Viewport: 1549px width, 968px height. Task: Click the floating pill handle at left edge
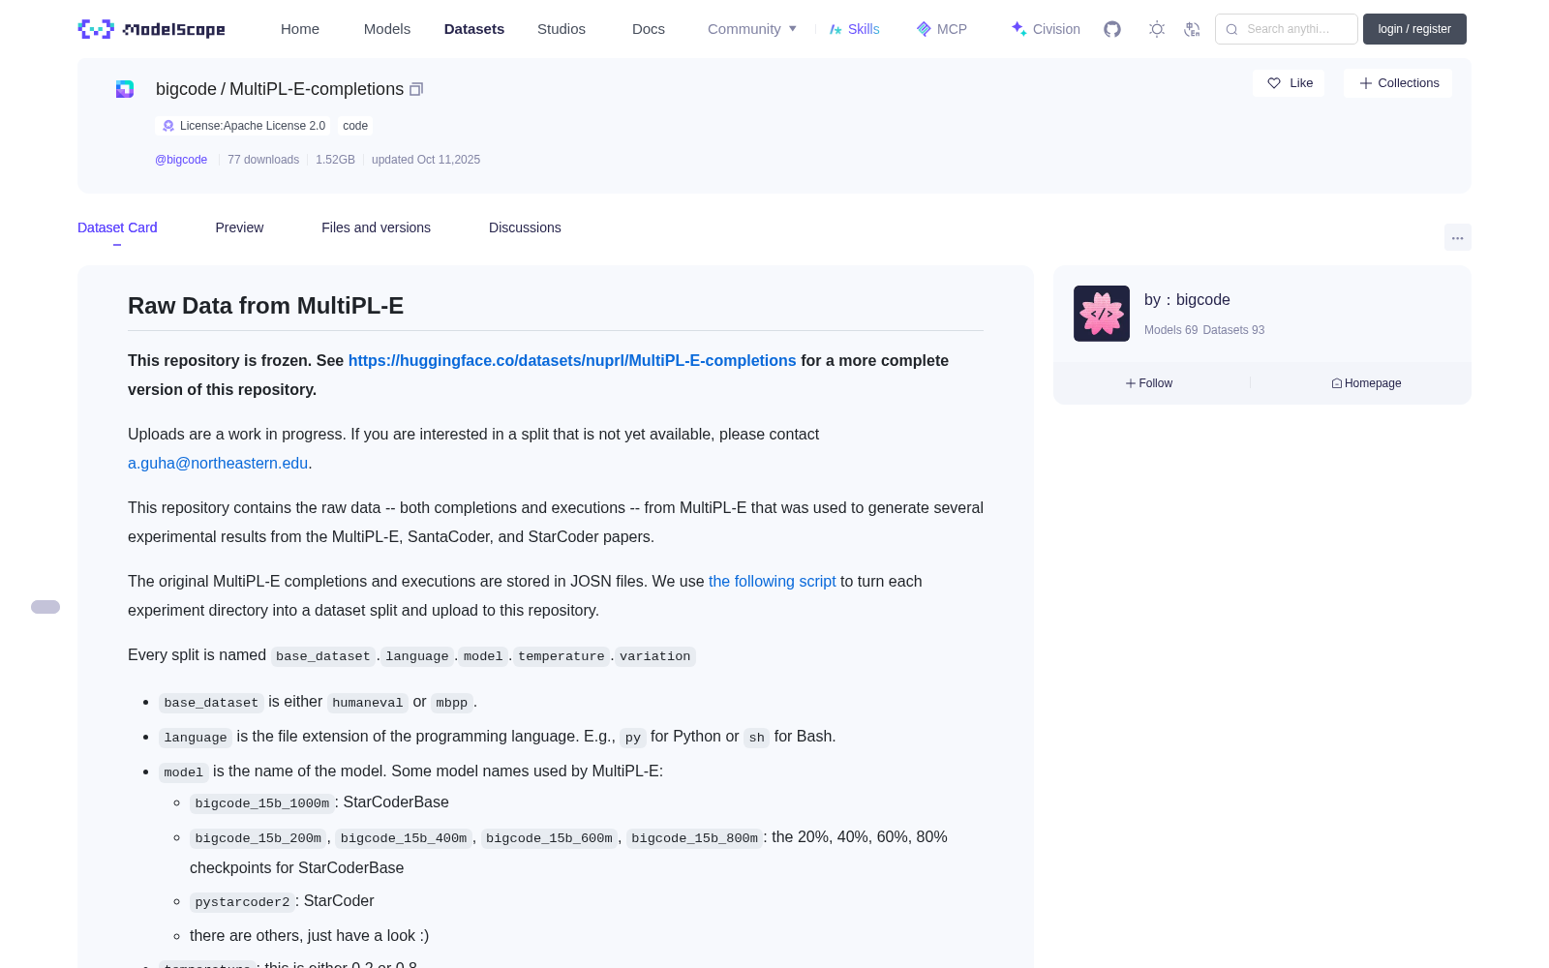46,607
